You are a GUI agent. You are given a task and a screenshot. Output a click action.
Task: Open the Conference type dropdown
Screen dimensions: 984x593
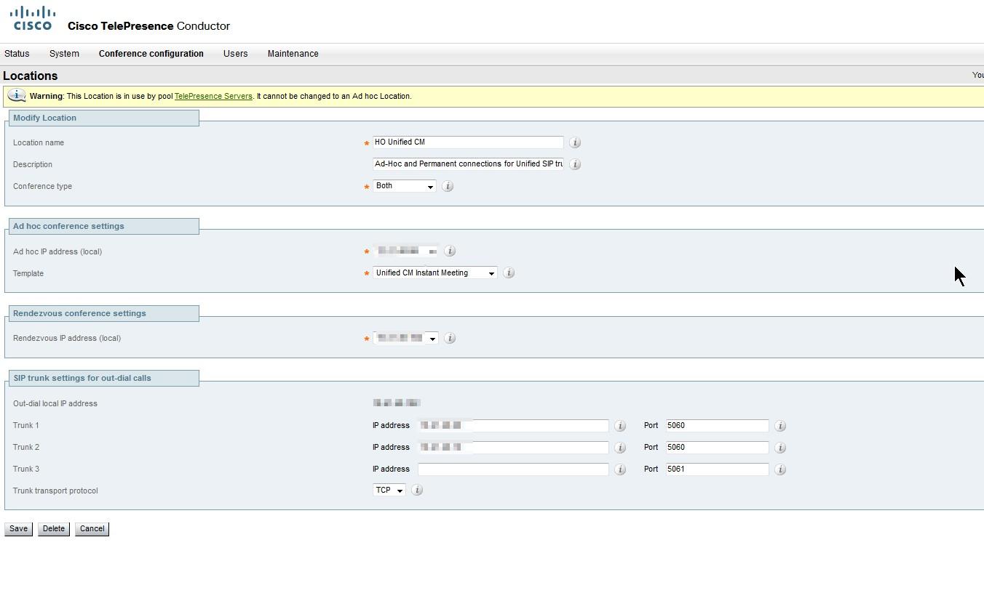[x=405, y=186]
